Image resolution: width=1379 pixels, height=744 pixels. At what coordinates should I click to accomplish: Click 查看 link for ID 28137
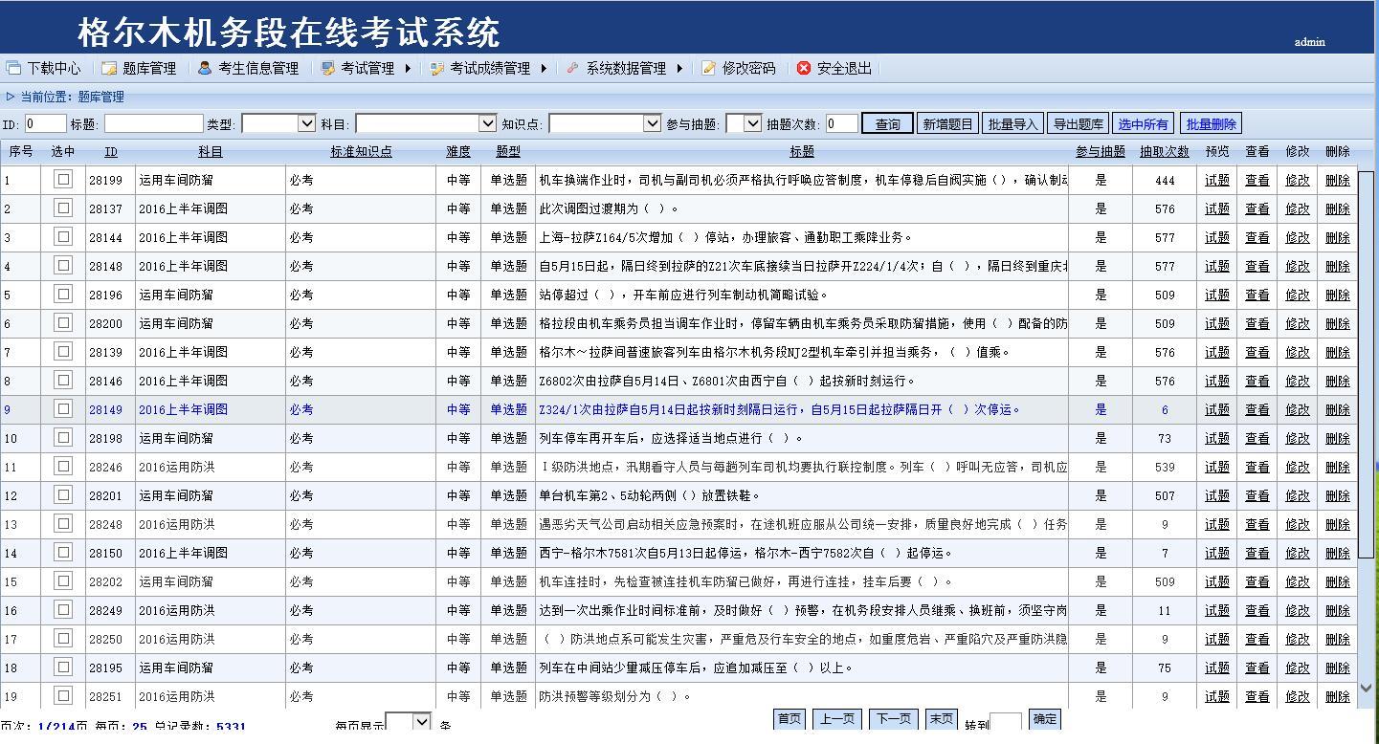[1257, 208]
